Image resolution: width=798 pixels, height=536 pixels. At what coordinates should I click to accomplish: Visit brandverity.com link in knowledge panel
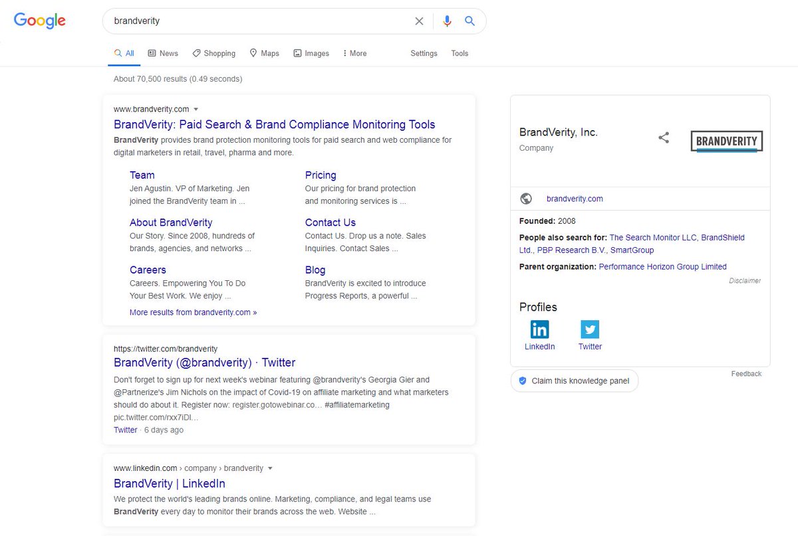[x=575, y=199]
